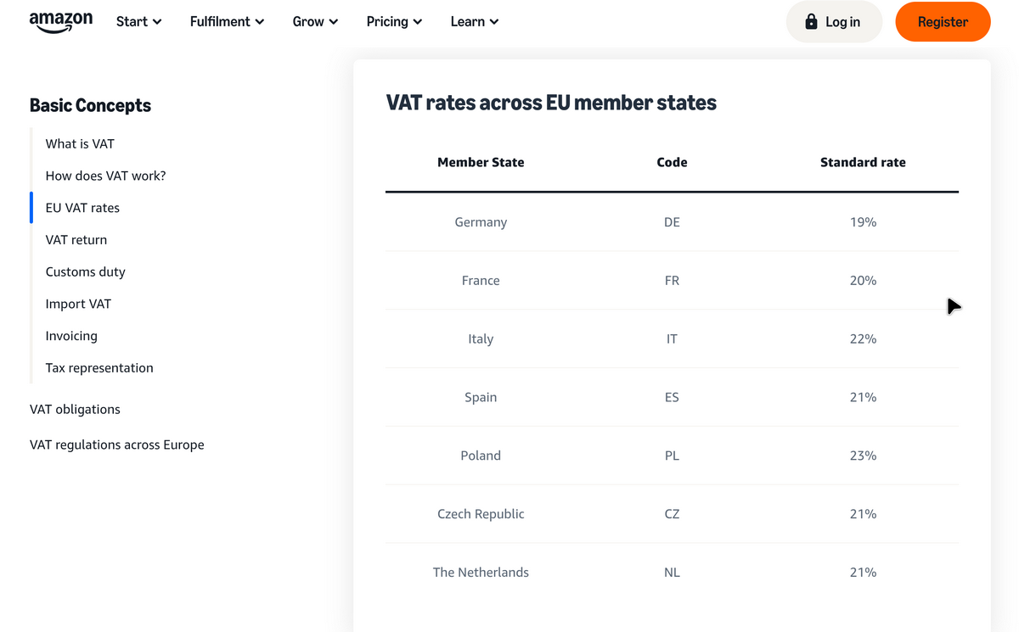Click the lock icon on Log in
This screenshot has width=1019, height=632.
pyautogui.click(x=811, y=22)
